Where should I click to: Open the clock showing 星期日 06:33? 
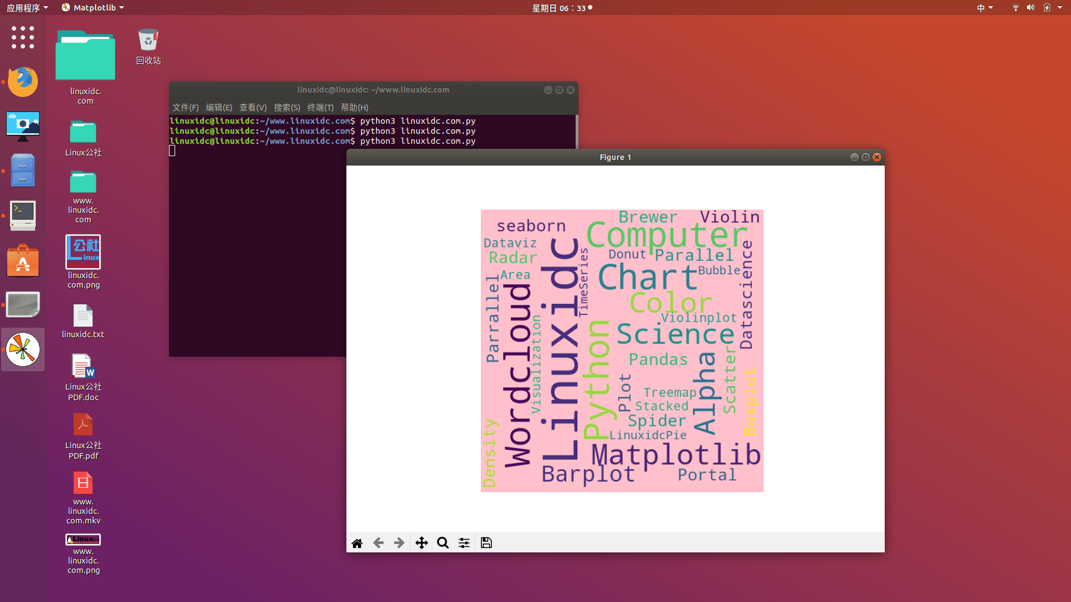(562, 8)
